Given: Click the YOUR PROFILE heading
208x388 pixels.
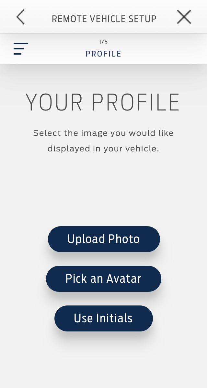Looking at the screenshot, I should click(x=104, y=102).
